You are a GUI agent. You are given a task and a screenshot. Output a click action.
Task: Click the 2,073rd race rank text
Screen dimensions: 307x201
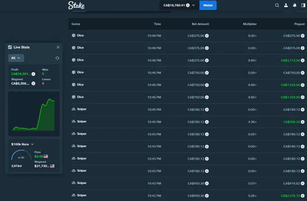tap(16, 166)
